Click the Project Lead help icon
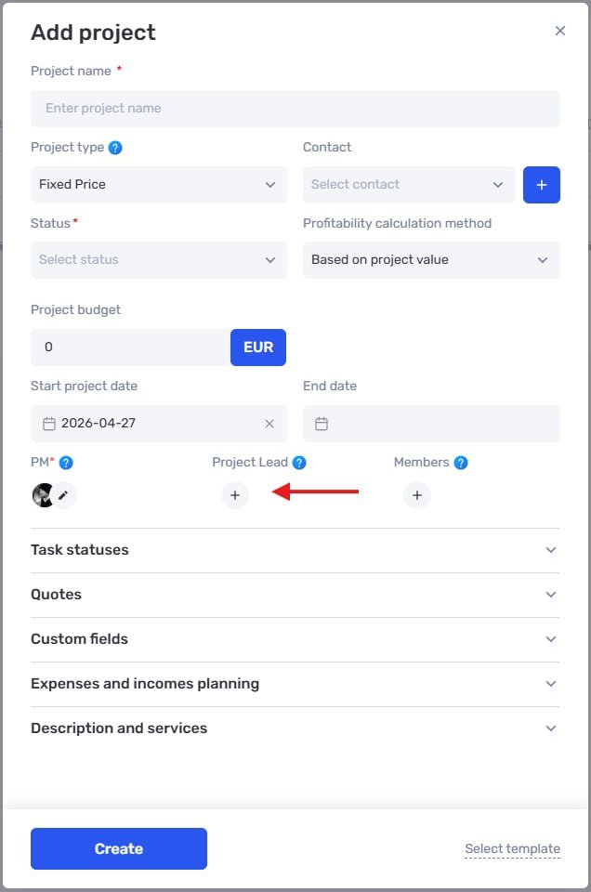591x892 pixels. coord(299,463)
